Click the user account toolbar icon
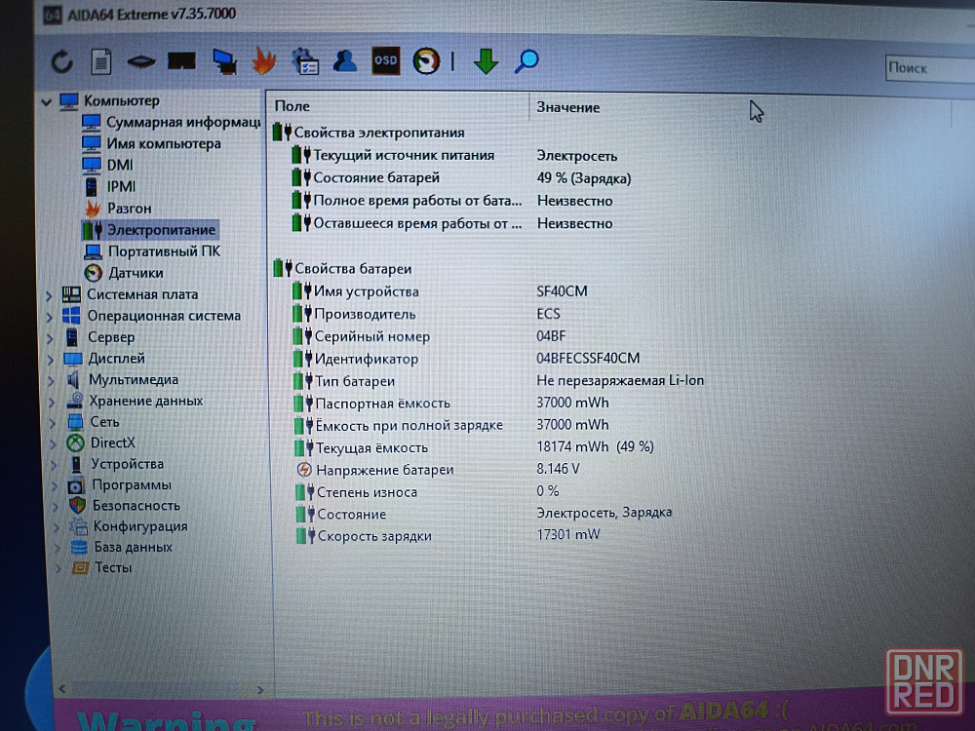 344,61
